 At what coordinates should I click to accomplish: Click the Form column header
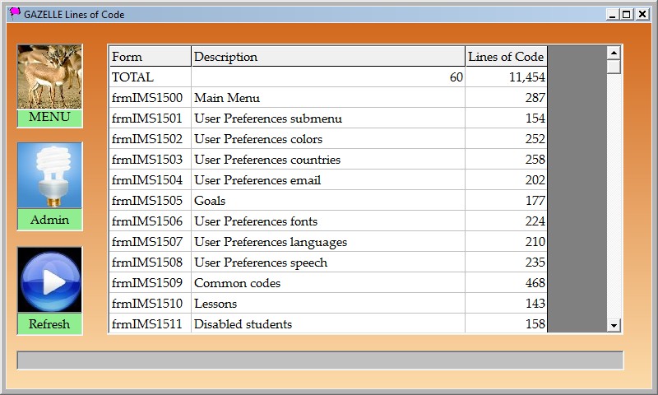click(149, 57)
